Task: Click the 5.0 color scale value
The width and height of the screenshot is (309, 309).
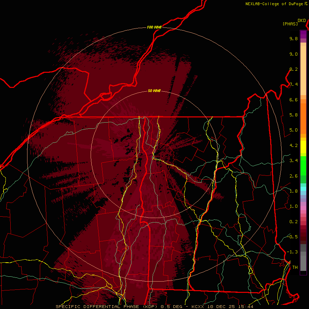Action: (x=294, y=130)
